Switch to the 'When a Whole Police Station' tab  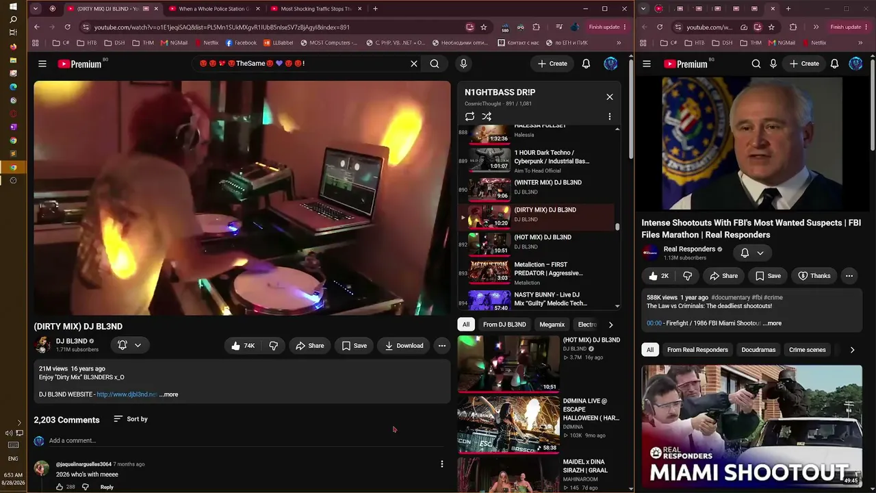point(214,9)
